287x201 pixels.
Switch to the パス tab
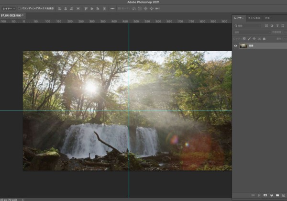coord(267,18)
